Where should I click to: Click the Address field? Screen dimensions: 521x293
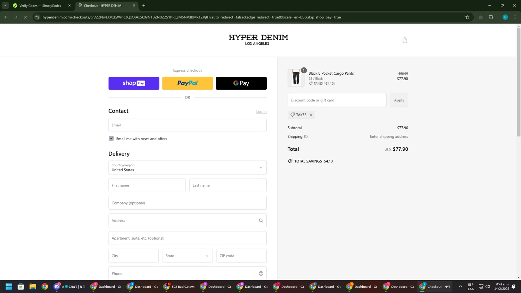(x=188, y=220)
